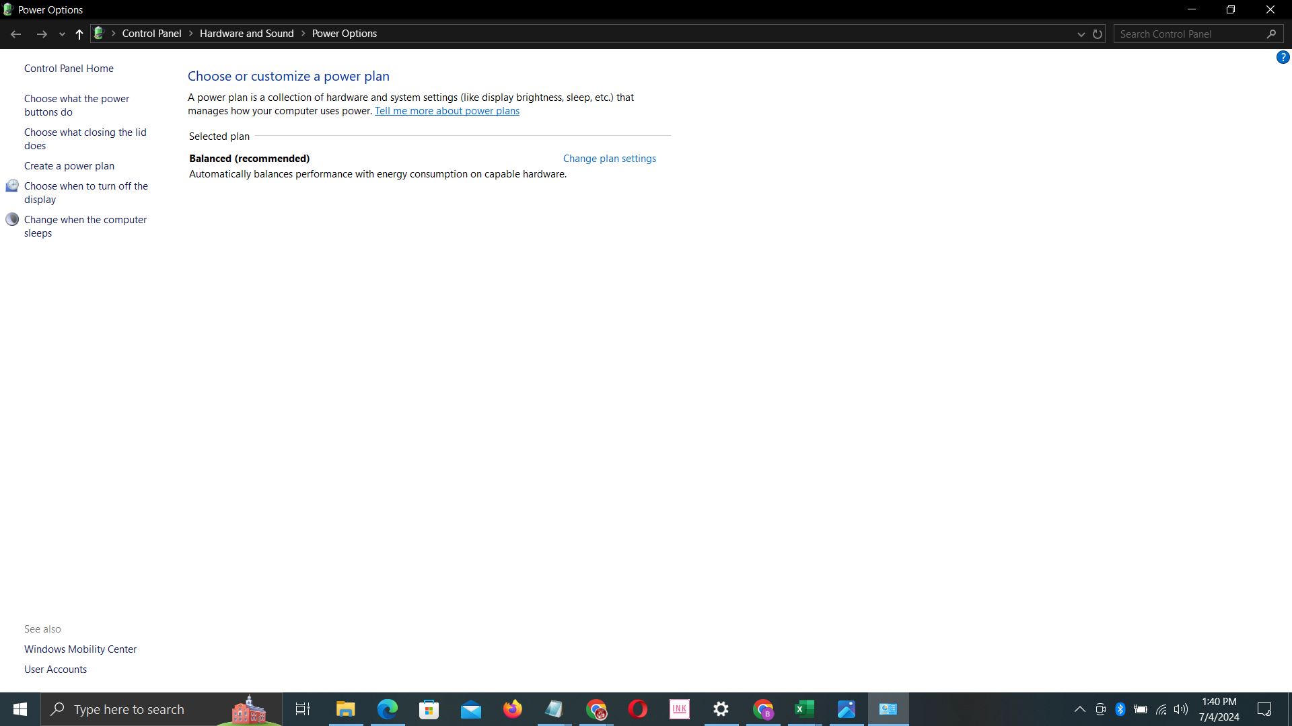
Task: Open Choose what the power buttons do
Action: [77, 106]
